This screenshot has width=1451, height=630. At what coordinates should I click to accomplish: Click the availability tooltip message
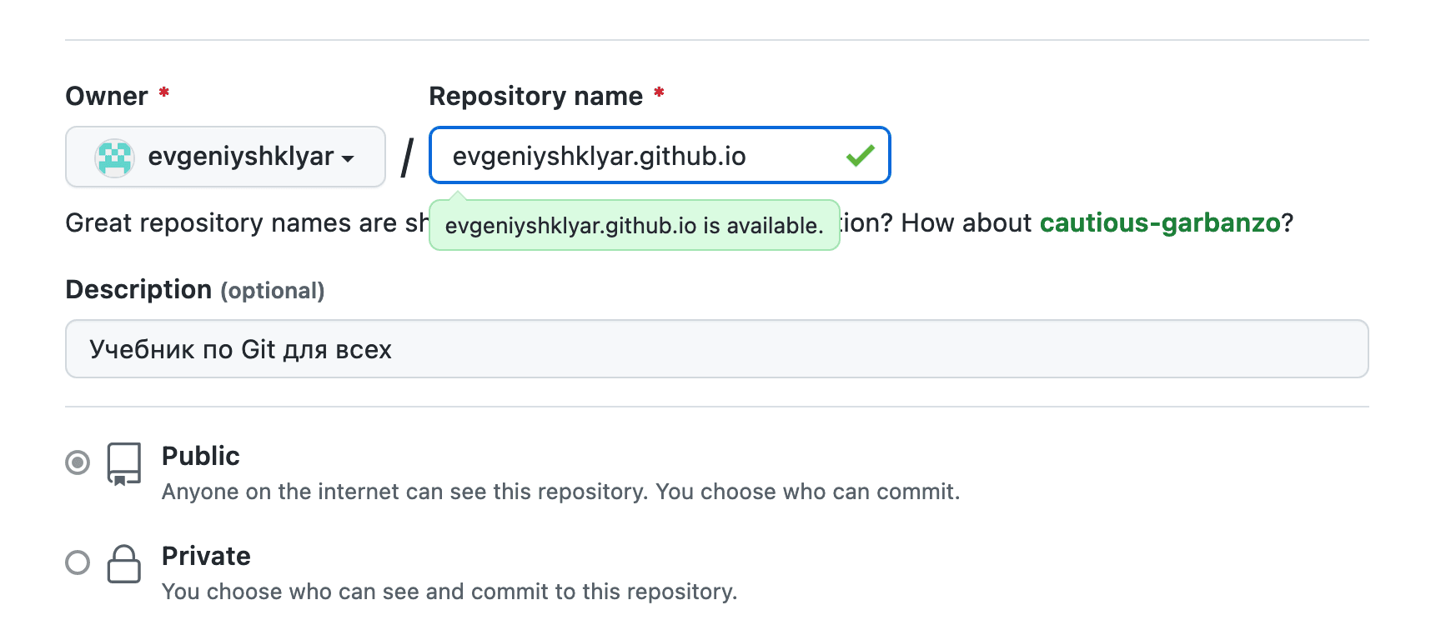(x=635, y=225)
